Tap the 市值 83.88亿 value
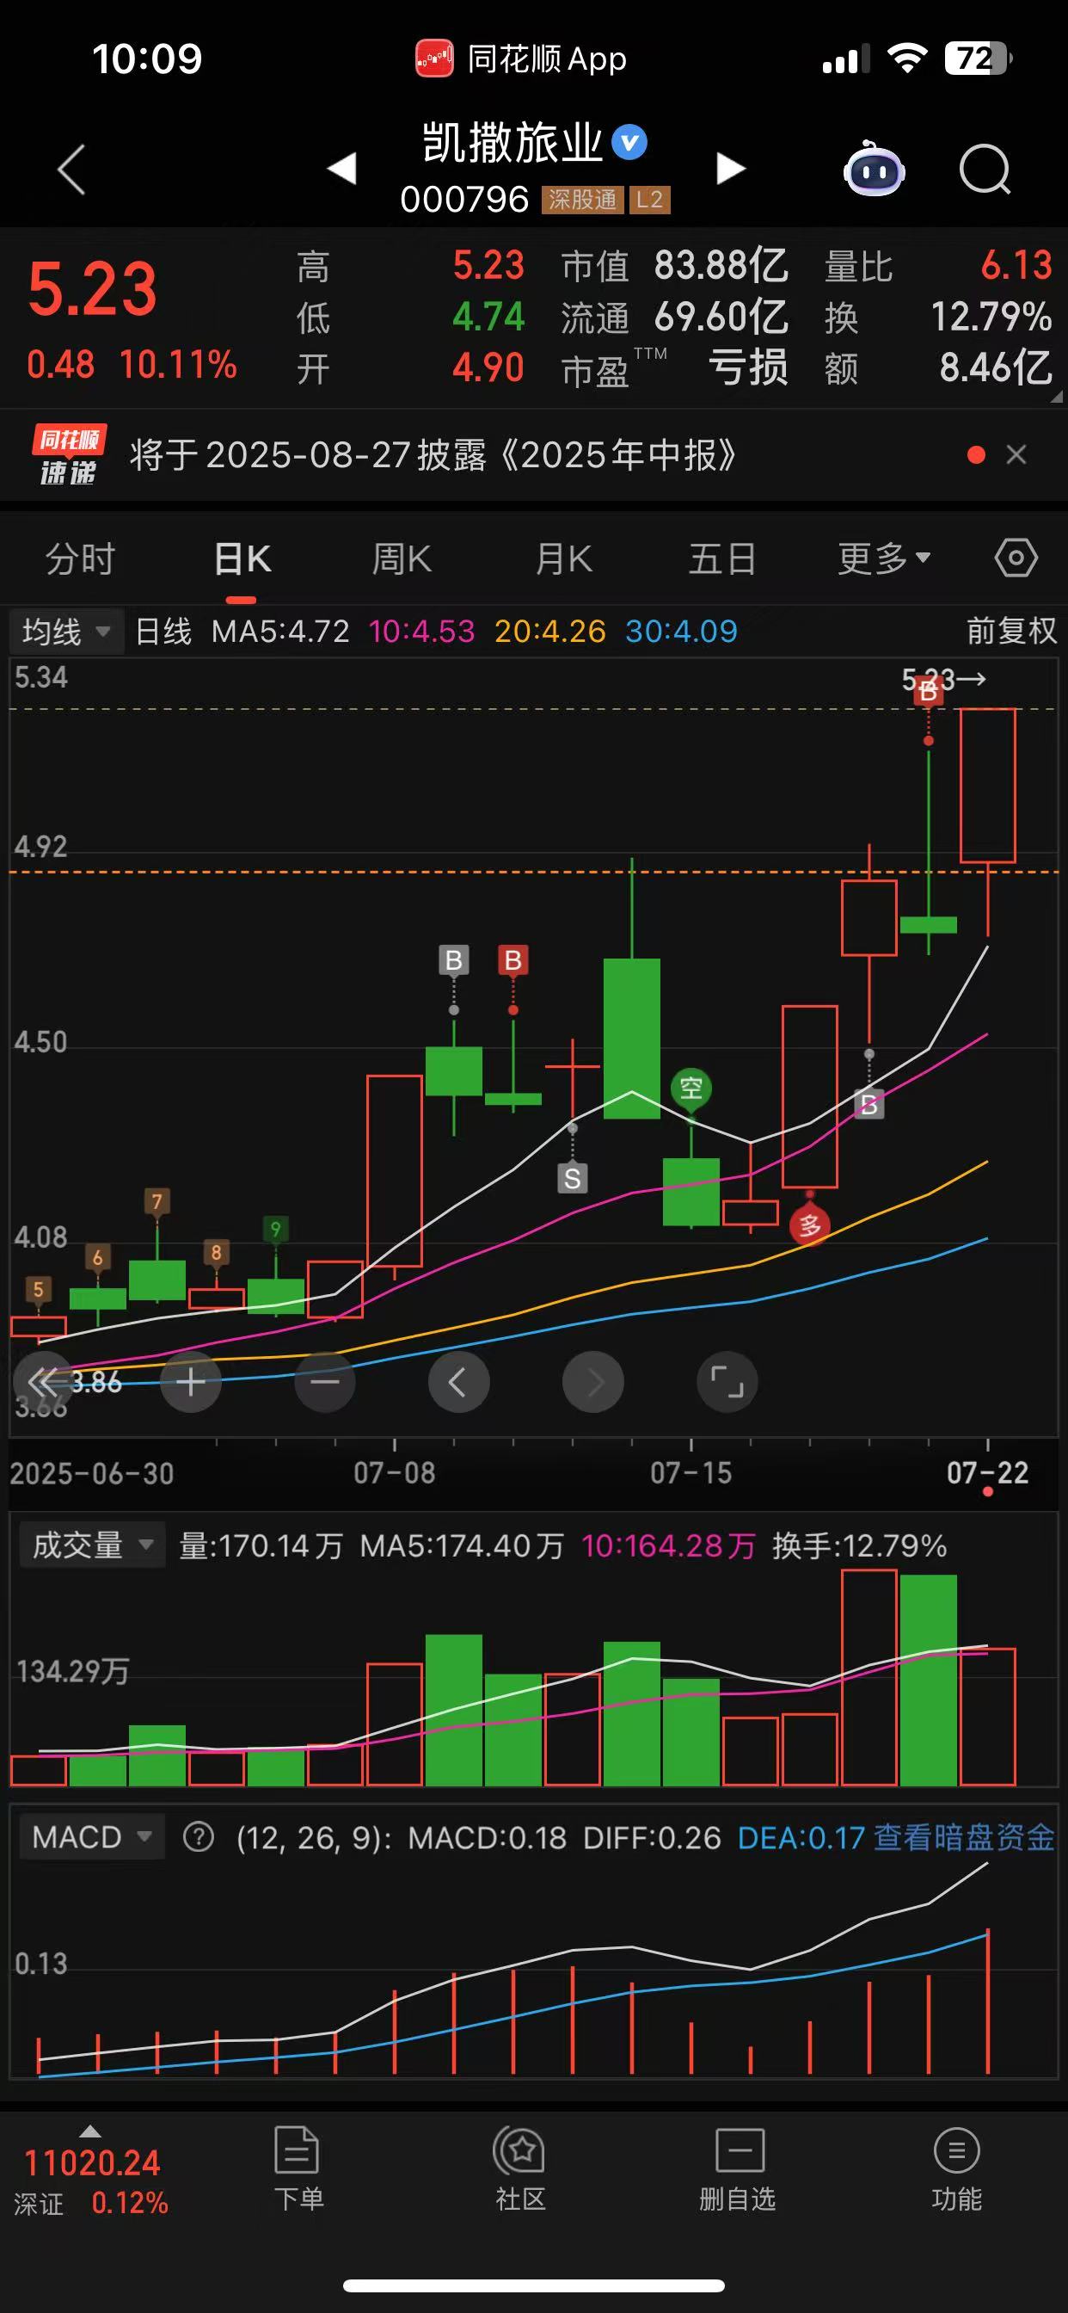The image size is (1068, 2313). (721, 266)
